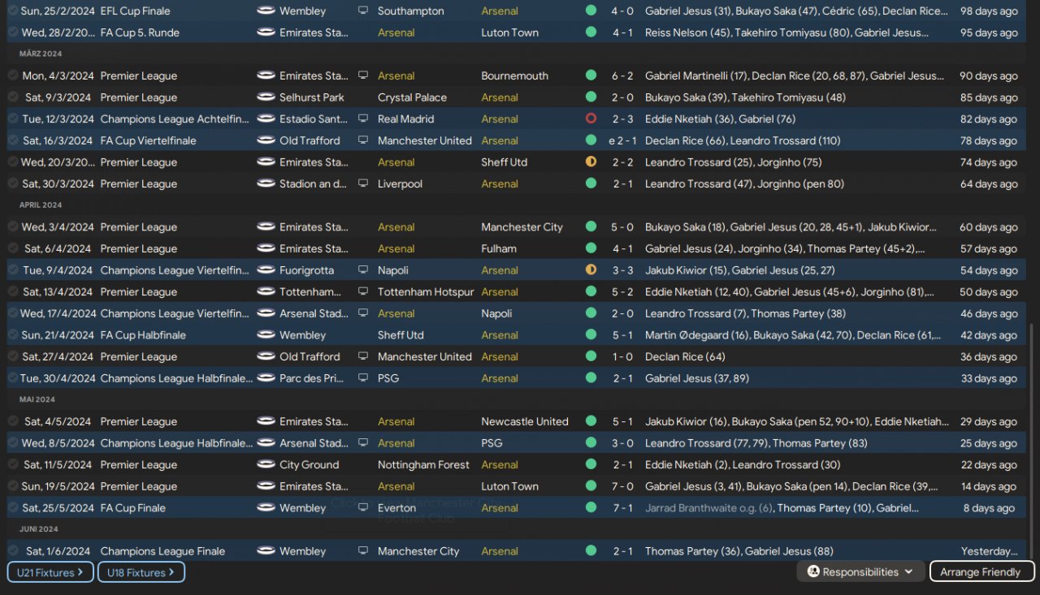Click the stadium icon beside Stadion an d...
1040x595 pixels.
tap(266, 183)
